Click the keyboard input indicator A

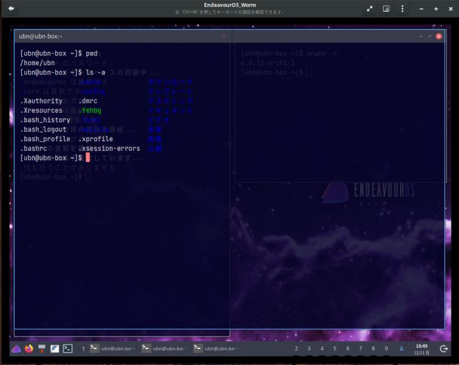tap(401, 348)
